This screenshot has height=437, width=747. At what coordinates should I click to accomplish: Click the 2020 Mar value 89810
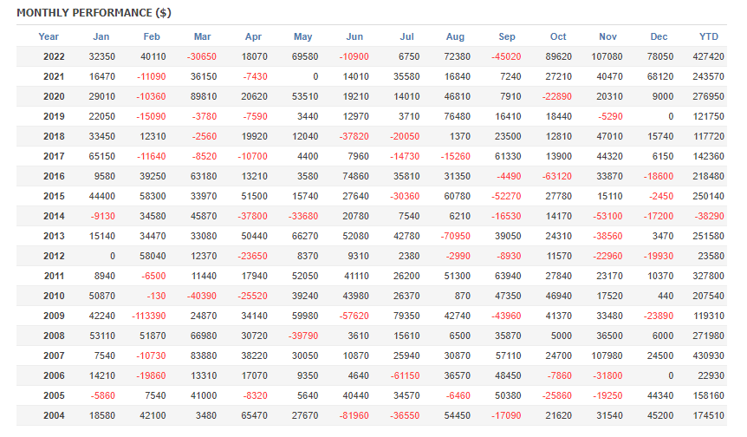click(x=204, y=97)
